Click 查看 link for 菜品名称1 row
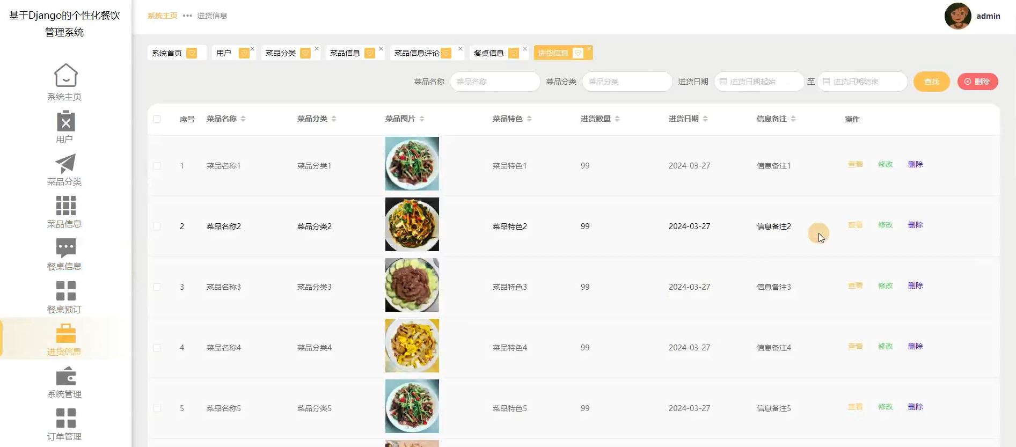The height and width of the screenshot is (447, 1016). point(856,164)
